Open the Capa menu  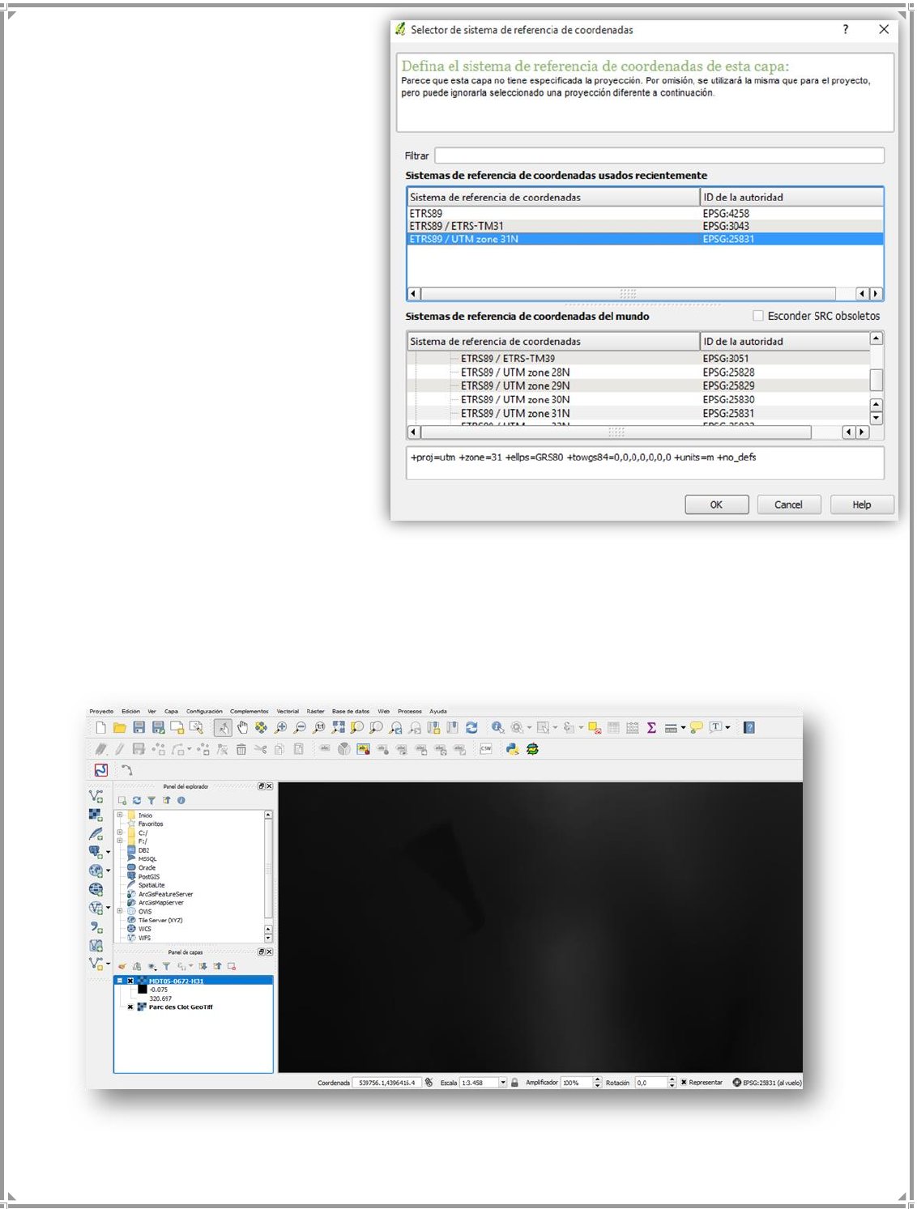[171, 711]
